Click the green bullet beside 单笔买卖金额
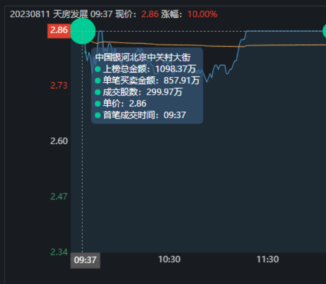Image resolution: width=326 pixels, height=284 pixels. [x=98, y=81]
